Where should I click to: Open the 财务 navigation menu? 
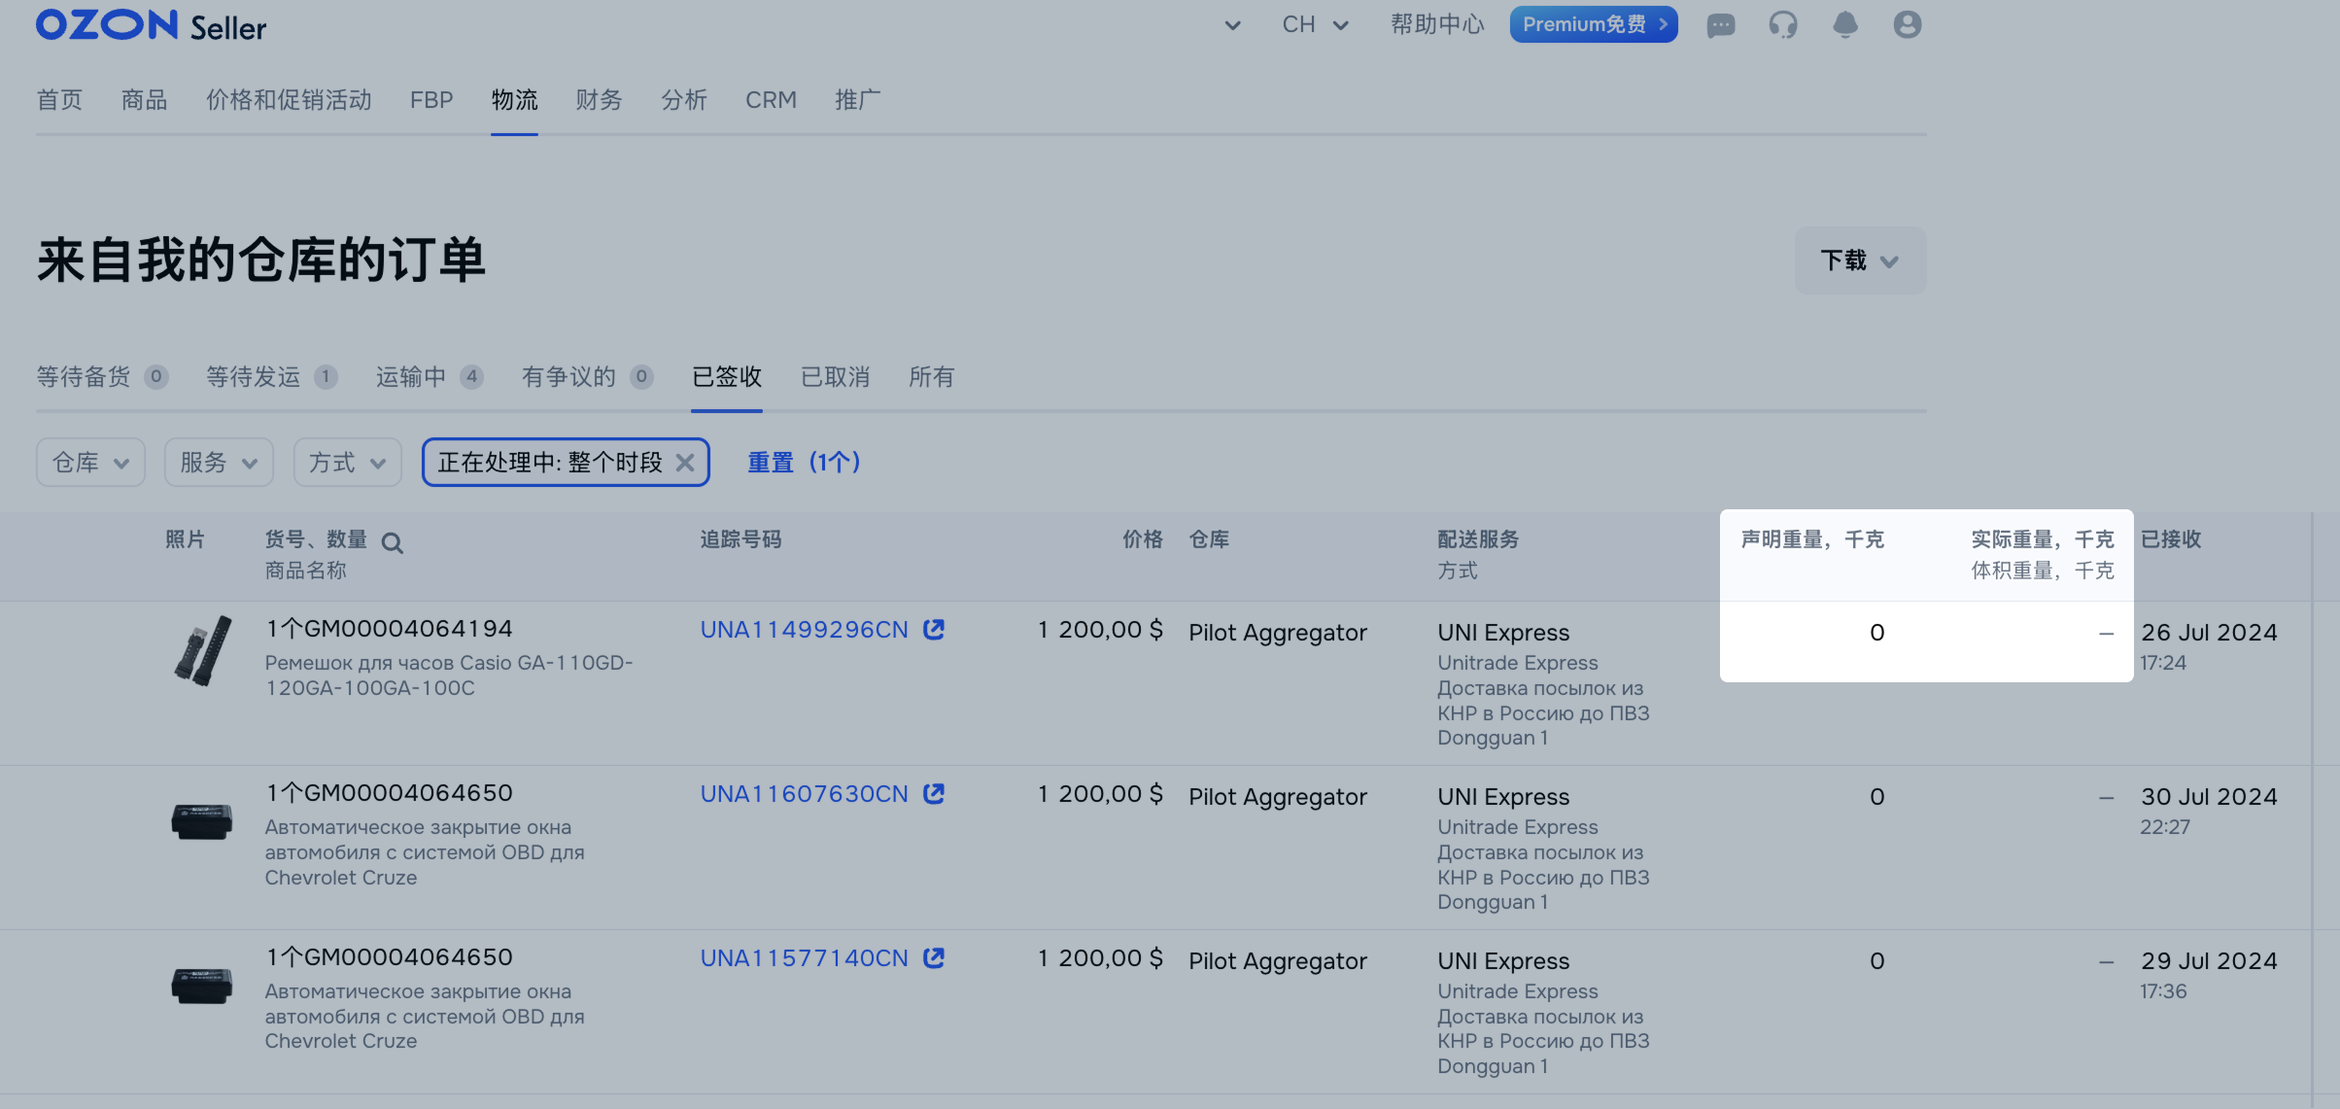coord(598,100)
